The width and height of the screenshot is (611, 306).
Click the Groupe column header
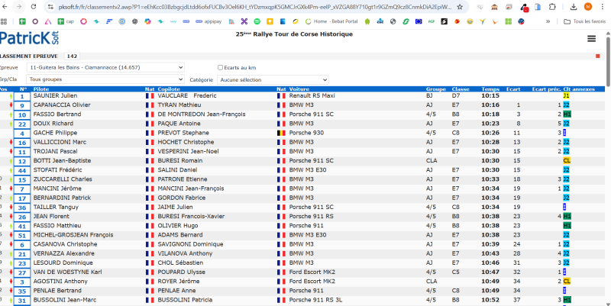pyautogui.click(x=435, y=89)
